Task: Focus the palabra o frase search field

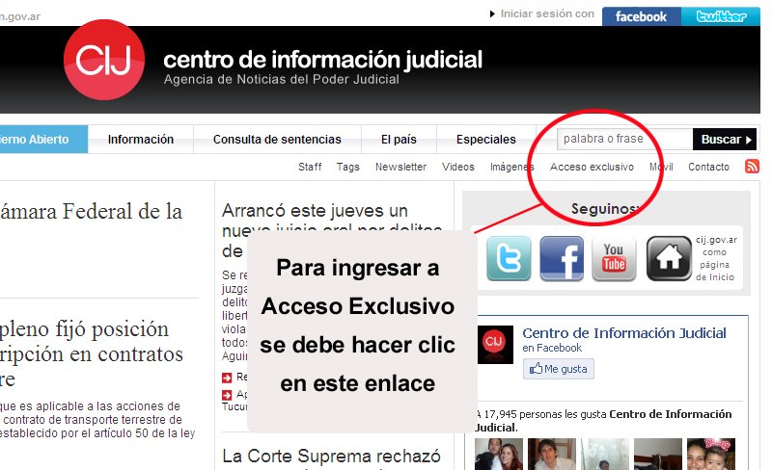Action: pos(624,140)
